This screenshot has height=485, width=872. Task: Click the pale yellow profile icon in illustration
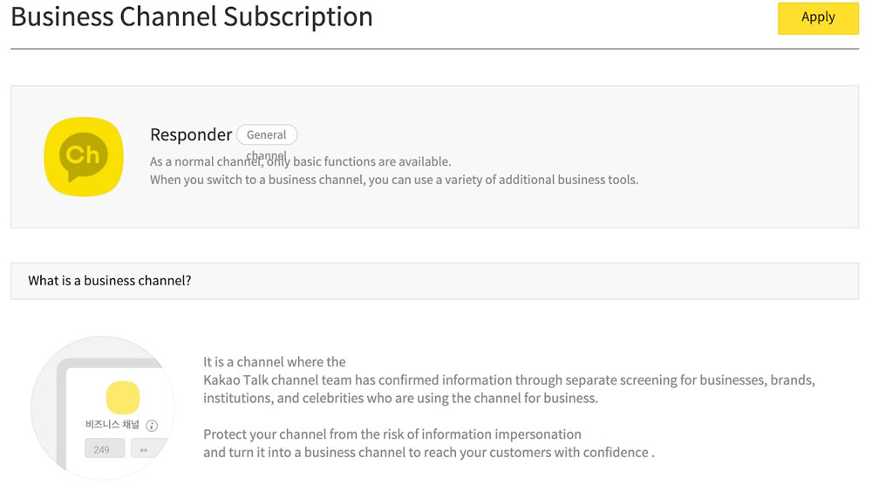pos(122,397)
